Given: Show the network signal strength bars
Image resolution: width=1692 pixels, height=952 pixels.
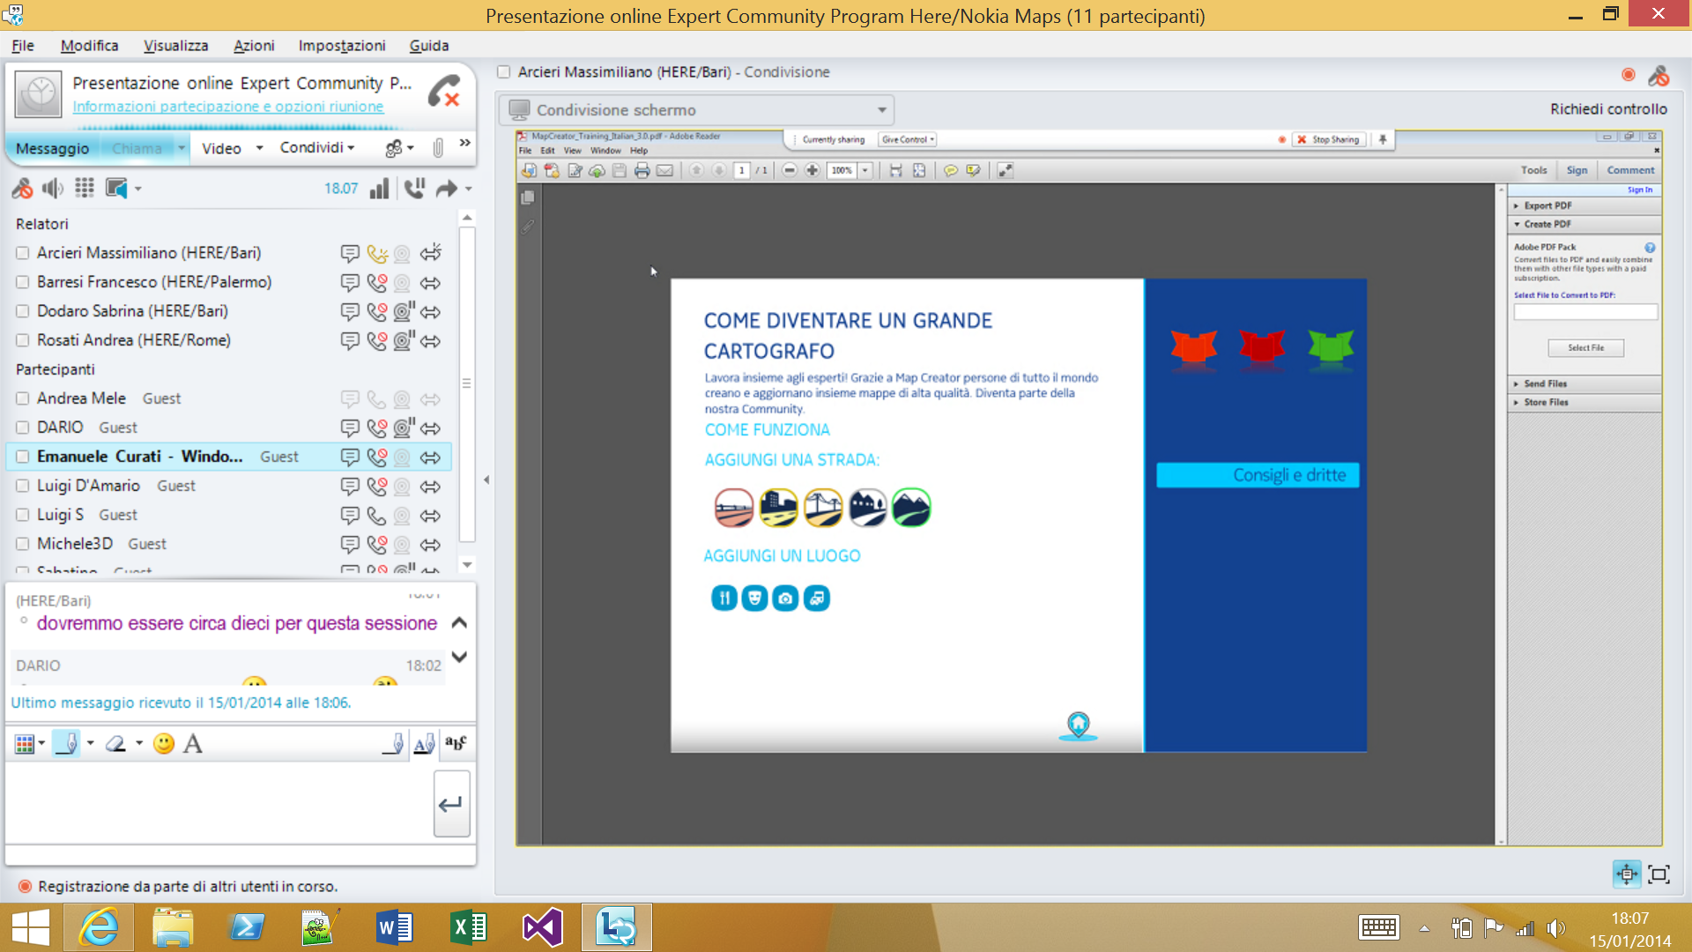Looking at the screenshot, I should point(379,188).
